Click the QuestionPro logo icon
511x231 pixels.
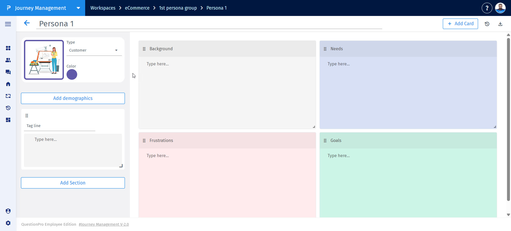point(9,8)
